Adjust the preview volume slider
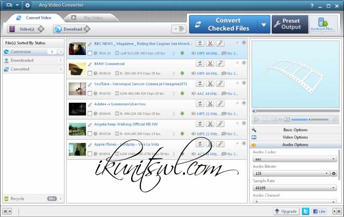The image size is (344, 217). pyautogui.click(x=310, y=120)
